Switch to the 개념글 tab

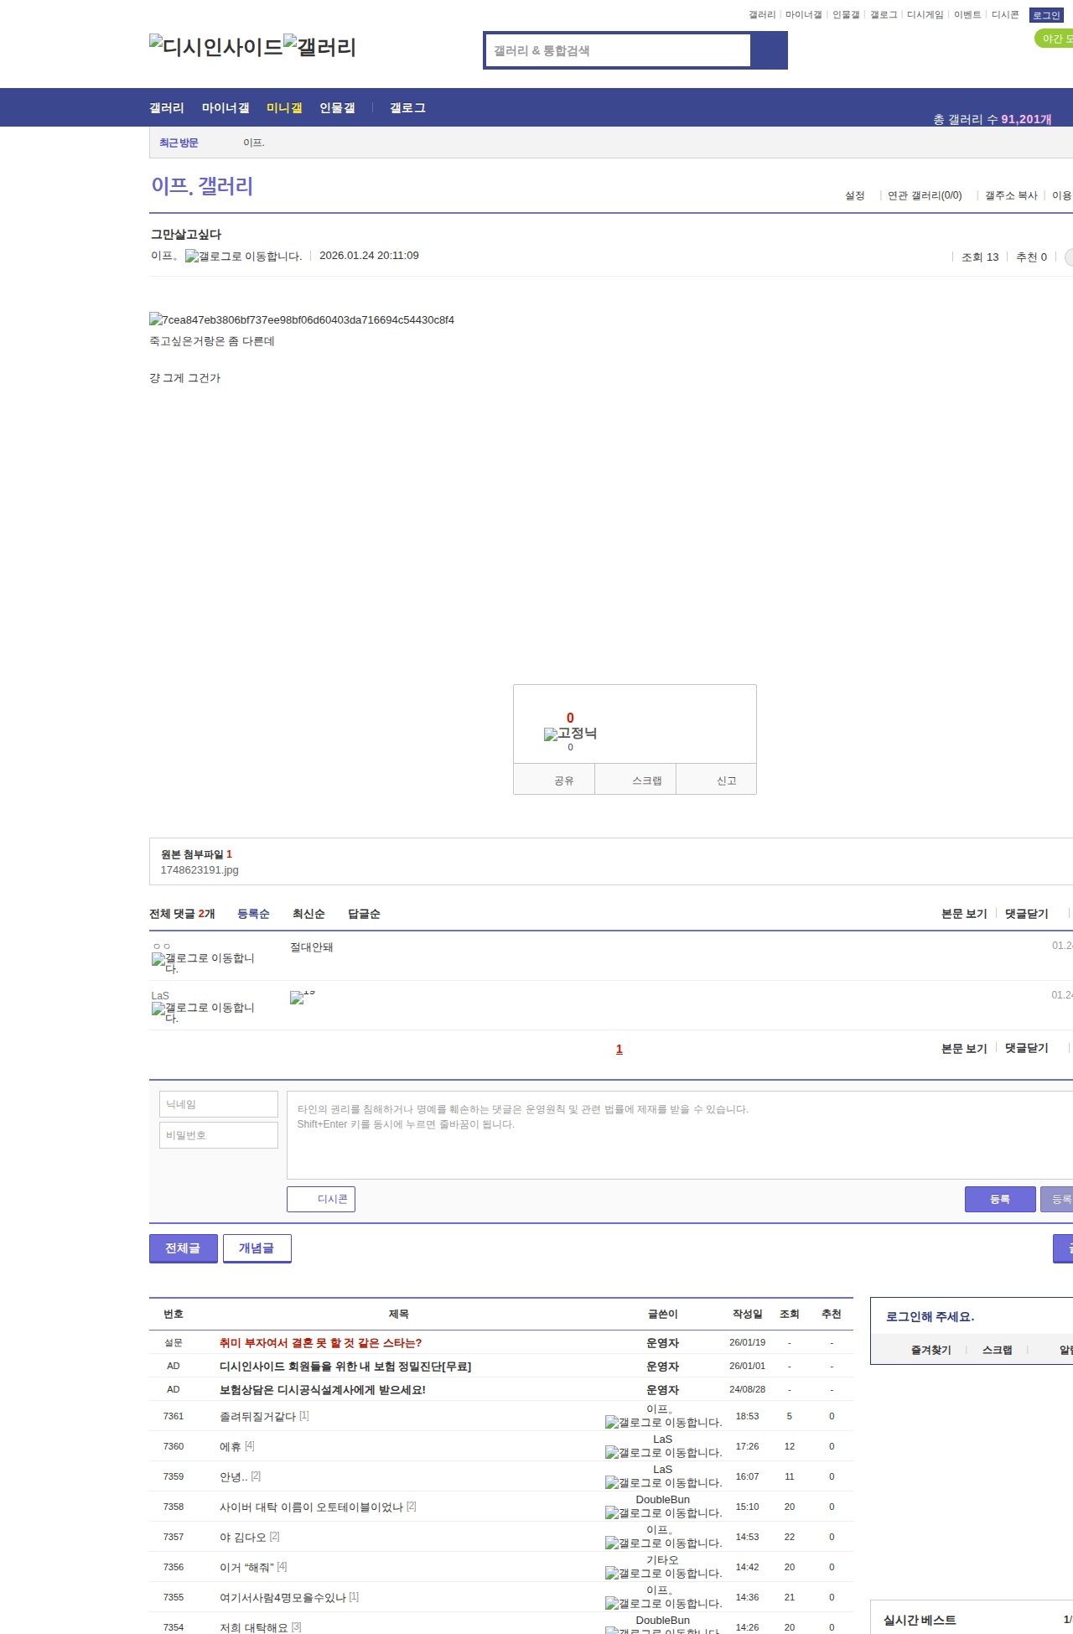(x=257, y=1248)
